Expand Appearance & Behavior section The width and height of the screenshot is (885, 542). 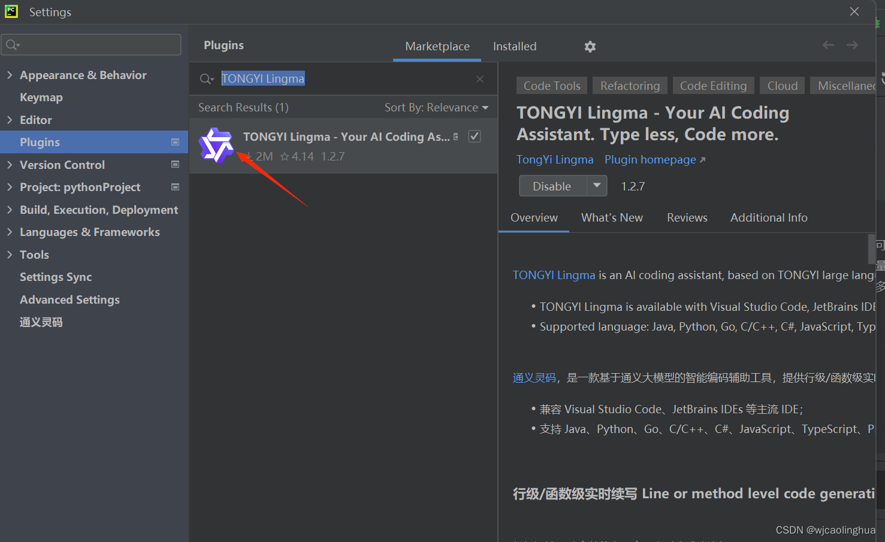pyautogui.click(x=10, y=75)
